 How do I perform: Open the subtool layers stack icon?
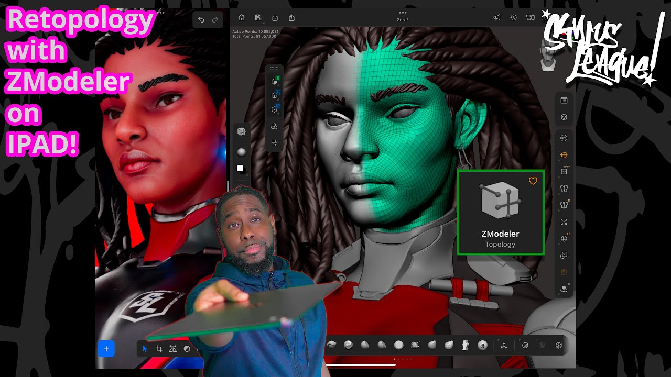[x=564, y=117]
